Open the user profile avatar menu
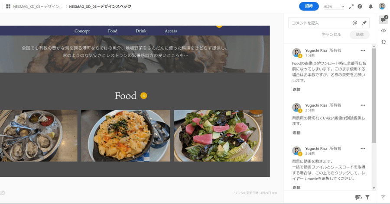This screenshot has height=204, width=390. pos(382,6)
